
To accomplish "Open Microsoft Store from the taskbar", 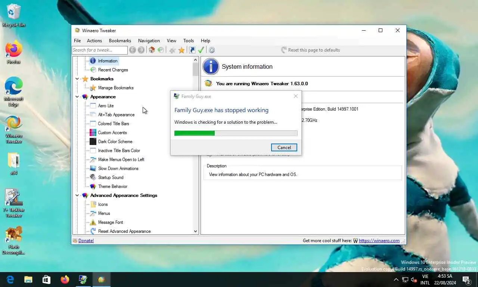I will [x=46, y=280].
